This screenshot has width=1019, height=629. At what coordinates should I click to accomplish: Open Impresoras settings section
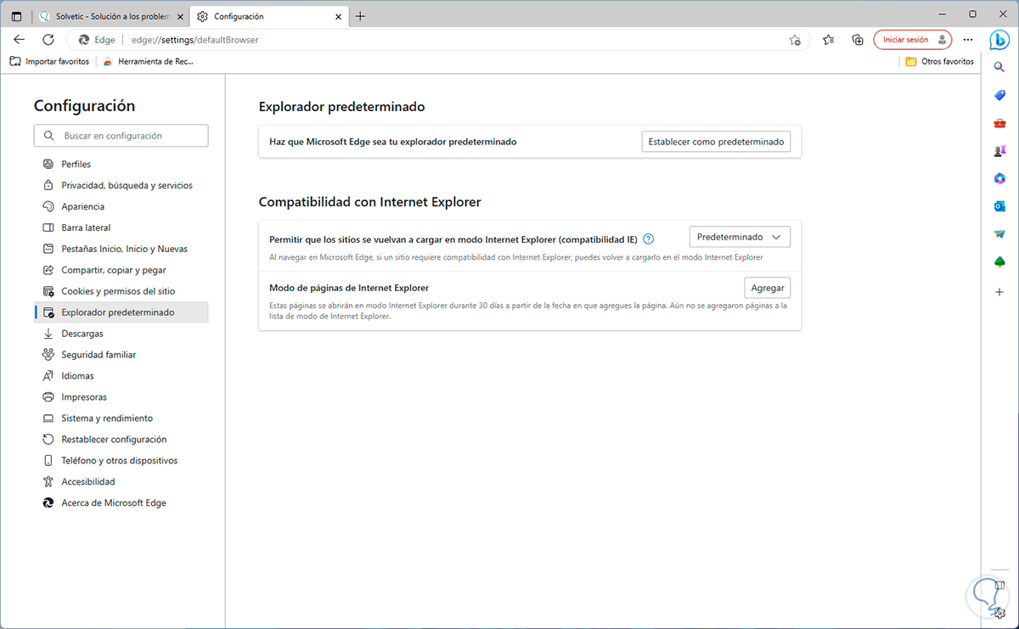121,397
